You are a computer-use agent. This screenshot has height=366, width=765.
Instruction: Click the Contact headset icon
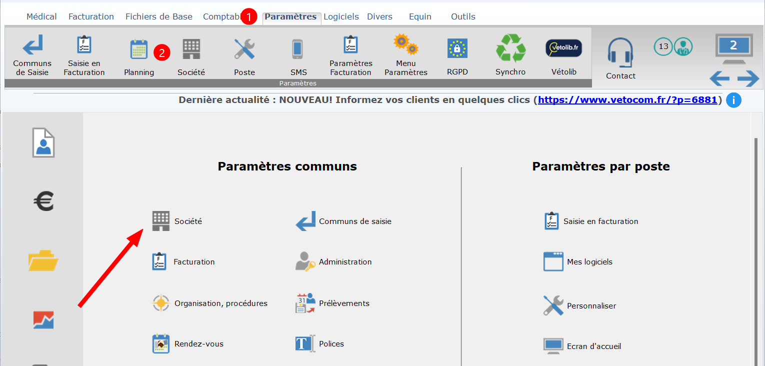tap(620, 52)
